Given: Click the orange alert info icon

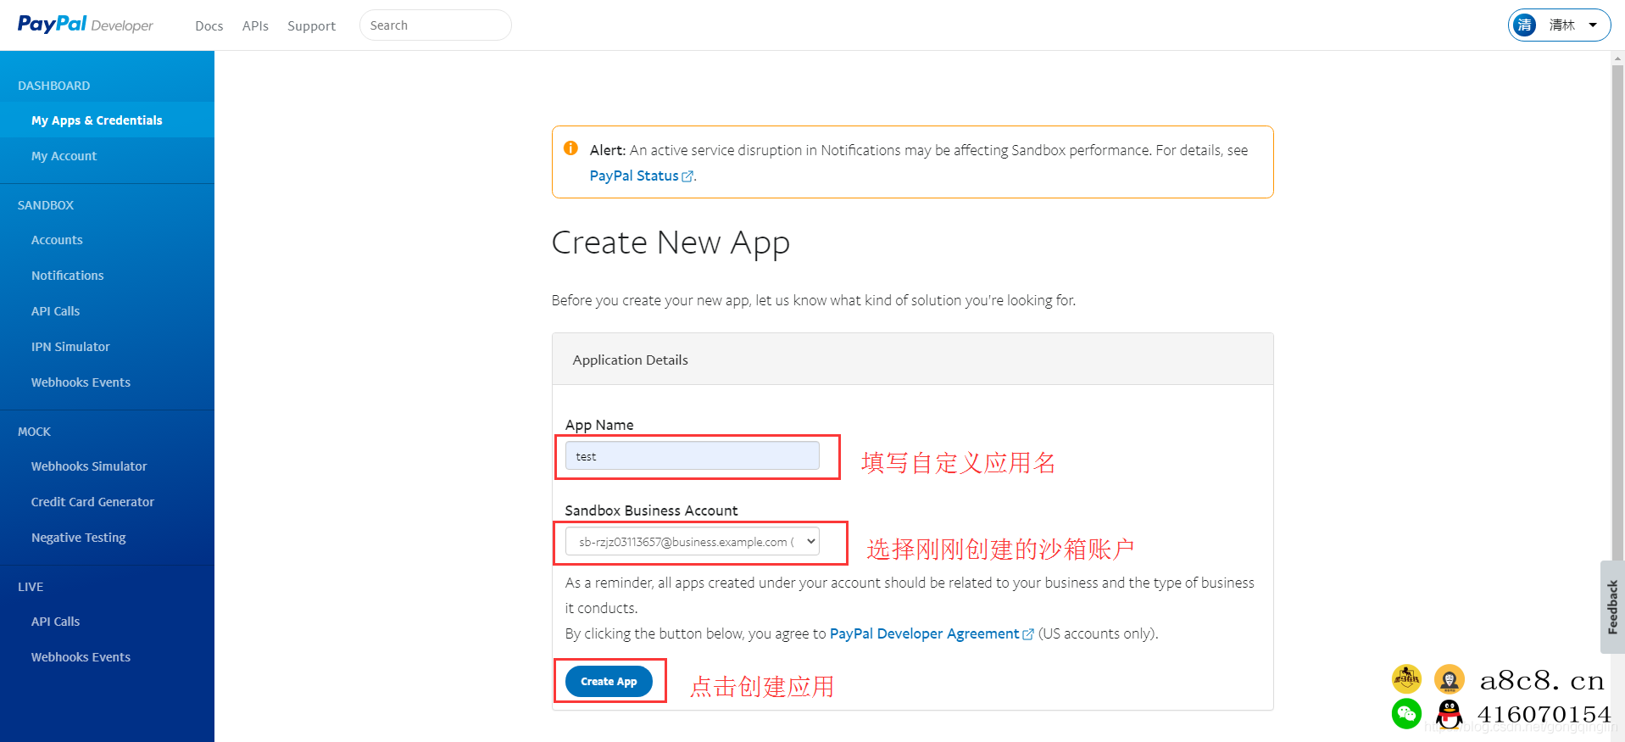Looking at the screenshot, I should [x=571, y=148].
